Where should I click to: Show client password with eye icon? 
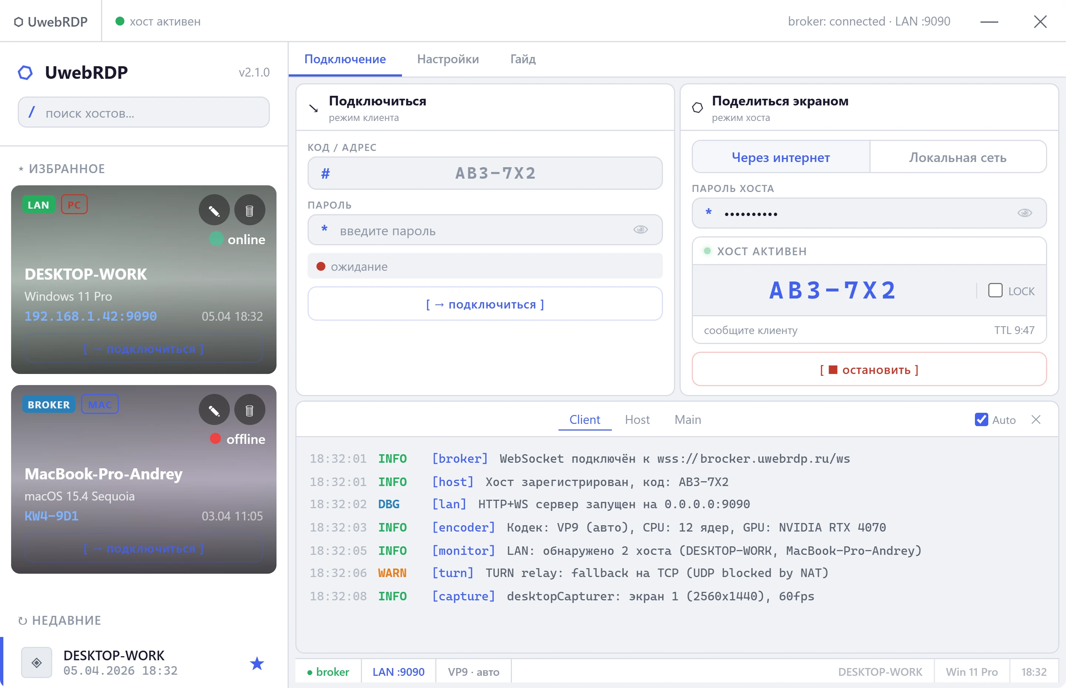tap(640, 230)
